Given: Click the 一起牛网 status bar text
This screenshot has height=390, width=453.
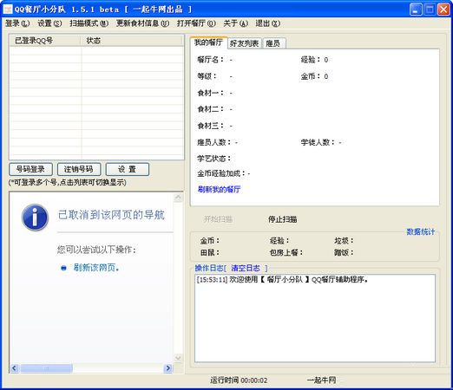Looking at the screenshot, I should click(321, 380).
